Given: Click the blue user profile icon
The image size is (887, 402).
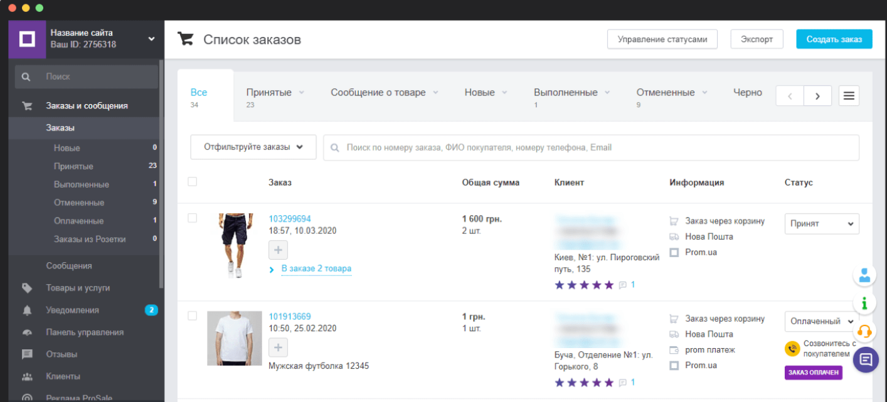Looking at the screenshot, I should 865,275.
